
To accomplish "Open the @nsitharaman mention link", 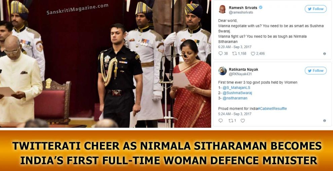I will point(235,98).
